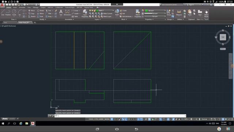234x132 pixels.
Task: Click the Scale tool
Action: pos(40,16)
